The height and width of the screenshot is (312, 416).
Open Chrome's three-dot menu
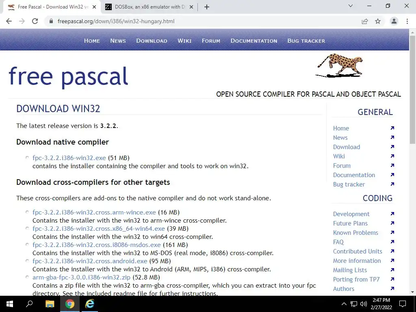tap(407, 21)
